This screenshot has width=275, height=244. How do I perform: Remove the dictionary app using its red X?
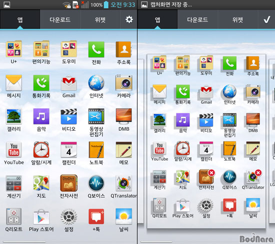(211, 173)
